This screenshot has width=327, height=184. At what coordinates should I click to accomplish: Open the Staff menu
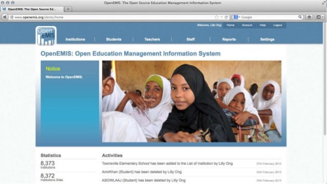click(191, 39)
